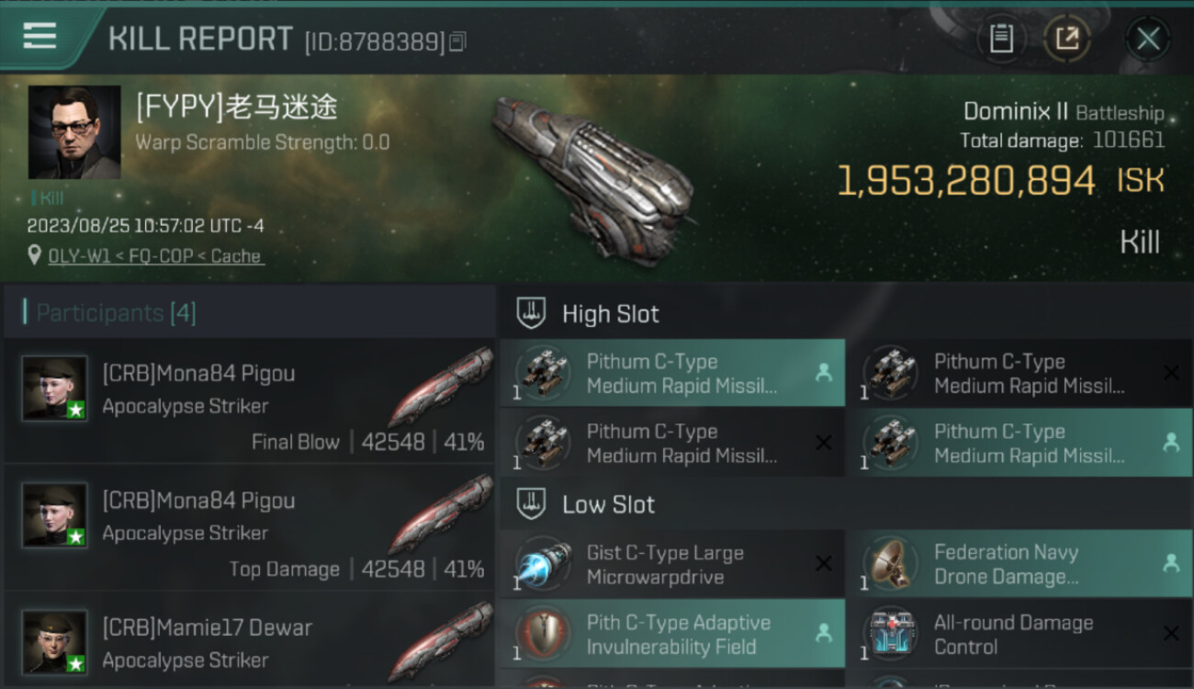Share the kill report via export icon
The width and height of the screenshot is (1194, 689).
(x=1067, y=39)
